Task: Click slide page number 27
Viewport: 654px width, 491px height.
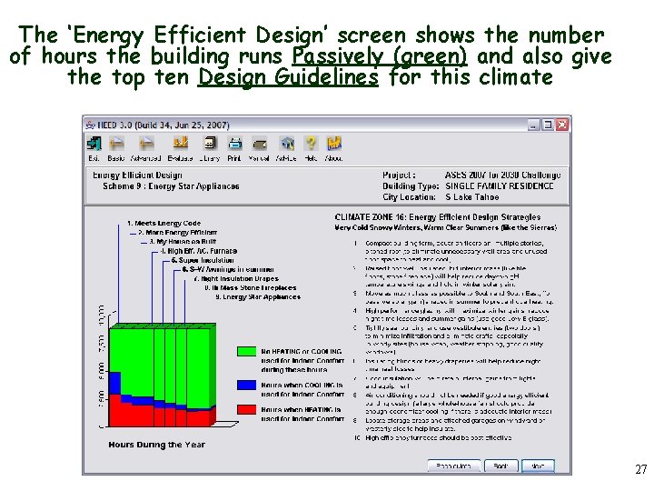Action: pyautogui.click(x=641, y=469)
